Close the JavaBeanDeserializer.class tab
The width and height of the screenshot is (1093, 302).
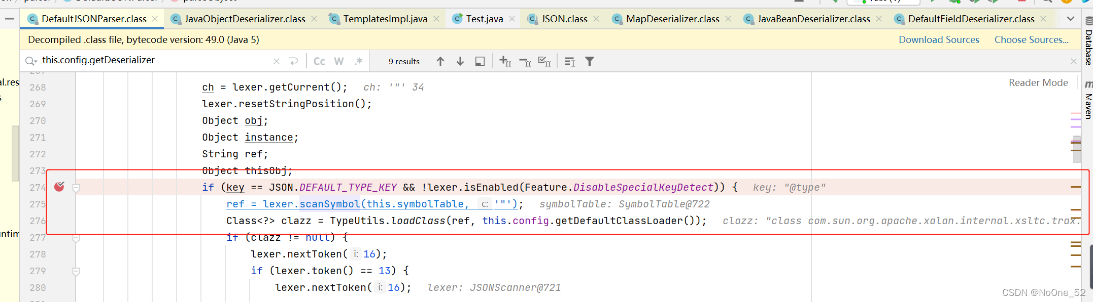coord(879,19)
